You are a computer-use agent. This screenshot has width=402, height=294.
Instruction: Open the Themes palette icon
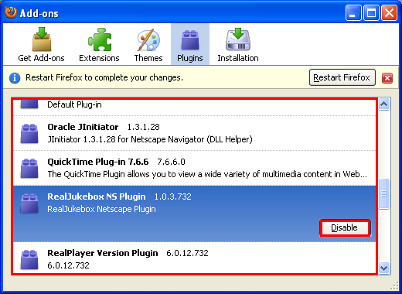click(x=148, y=39)
